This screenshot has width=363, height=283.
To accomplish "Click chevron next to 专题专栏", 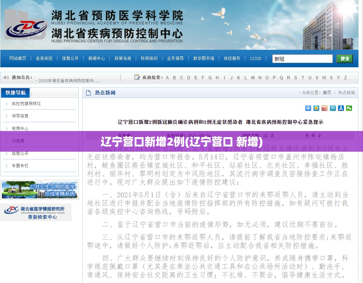I will pos(6,166).
